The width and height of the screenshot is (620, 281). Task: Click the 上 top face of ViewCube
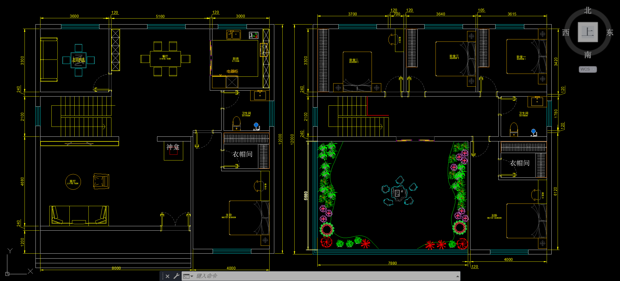pyautogui.click(x=588, y=32)
